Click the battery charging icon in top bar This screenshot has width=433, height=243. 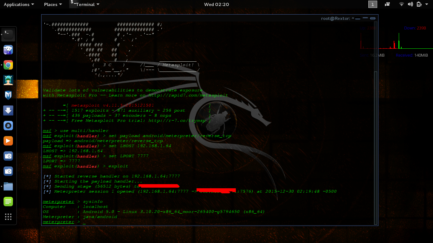point(419,4)
